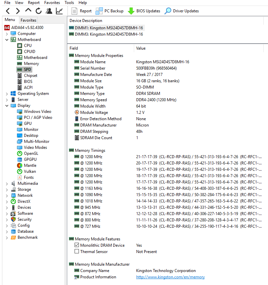Image resolution: width=268 pixels, height=285 pixels.
Task: Open Driver Updates
Action: [181, 11]
